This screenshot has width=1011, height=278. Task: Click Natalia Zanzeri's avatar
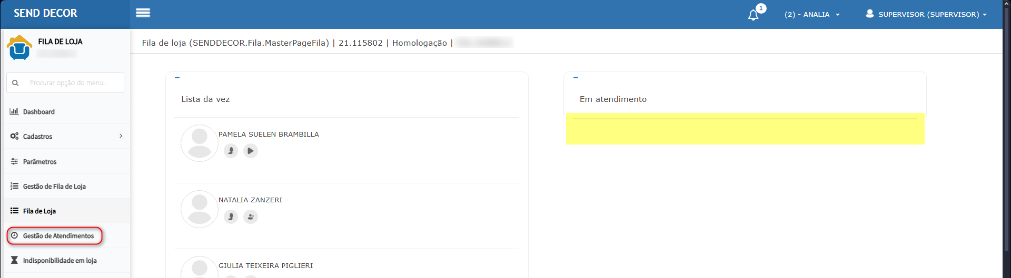point(200,209)
